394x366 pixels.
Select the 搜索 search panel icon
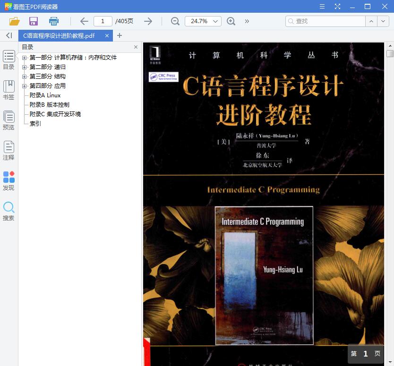point(9,211)
